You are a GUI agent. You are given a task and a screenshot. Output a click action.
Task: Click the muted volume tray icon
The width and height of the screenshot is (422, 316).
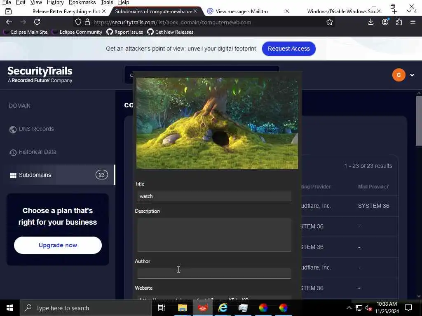coord(368,308)
